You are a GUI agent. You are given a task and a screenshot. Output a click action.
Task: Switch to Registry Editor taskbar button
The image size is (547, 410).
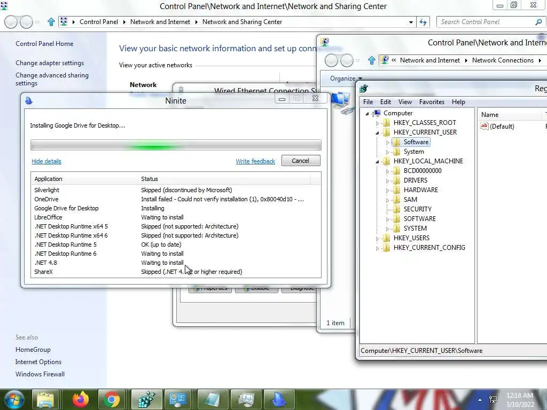click(146, 399)
